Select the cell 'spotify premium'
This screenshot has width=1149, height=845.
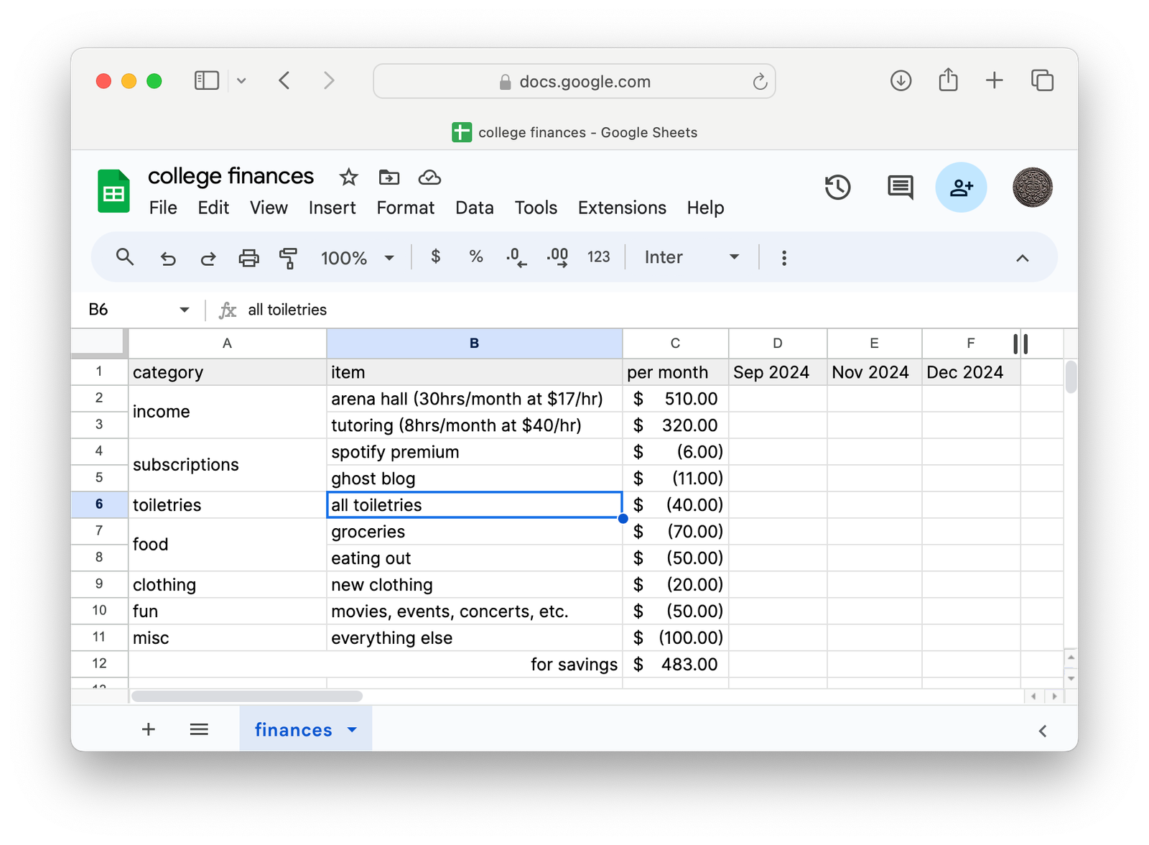click(474, 452)
